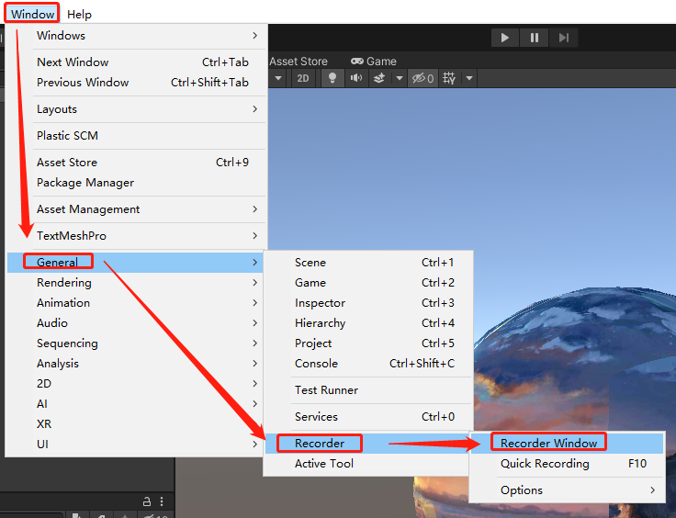Open shading mode dropdown left of 2D
Screen dimensions: 676x518
pyautogui.click(x=278, y=78)
